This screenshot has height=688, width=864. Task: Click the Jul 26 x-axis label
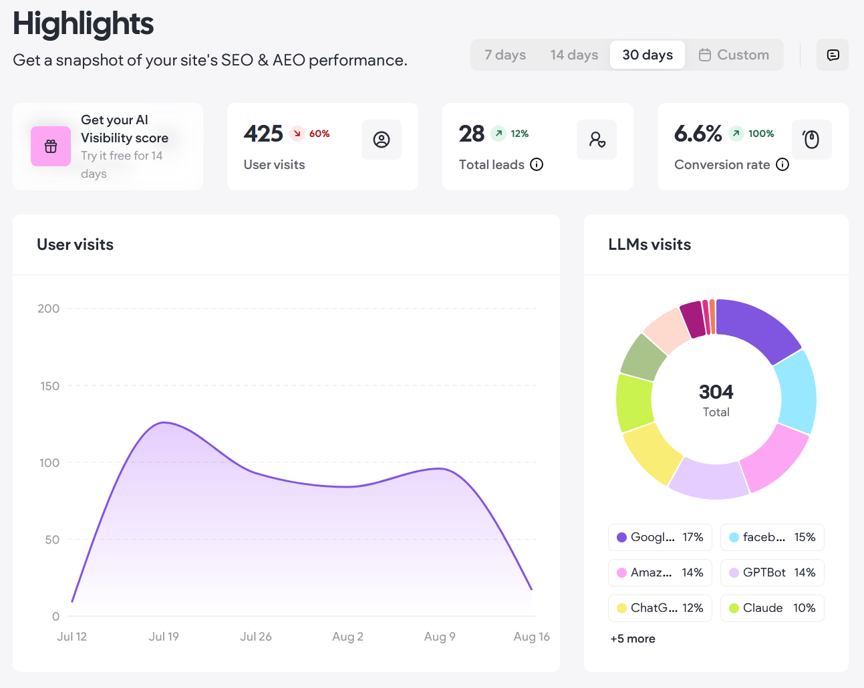pyautogui.click(x=256, y=637)
